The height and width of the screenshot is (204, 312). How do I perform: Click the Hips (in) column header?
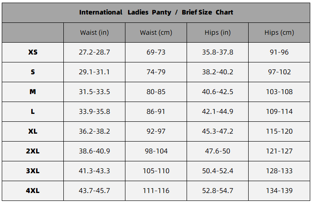[218, 33]
